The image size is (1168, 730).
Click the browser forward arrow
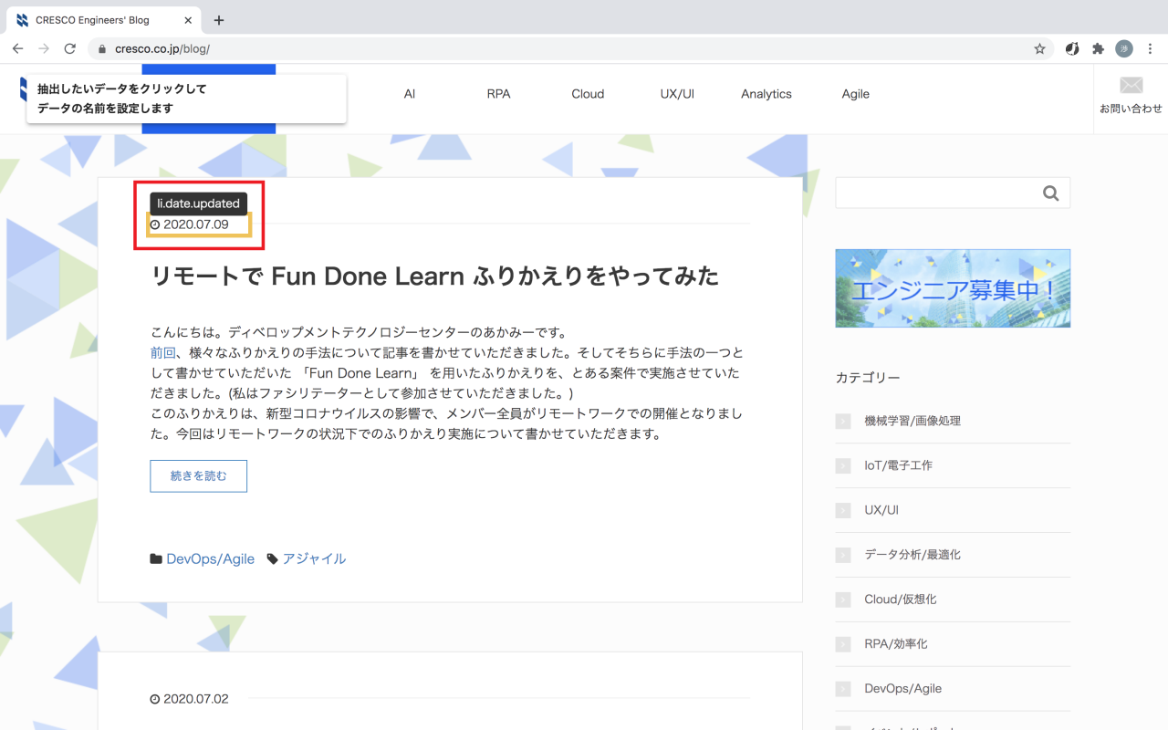[x=44, y=48]
